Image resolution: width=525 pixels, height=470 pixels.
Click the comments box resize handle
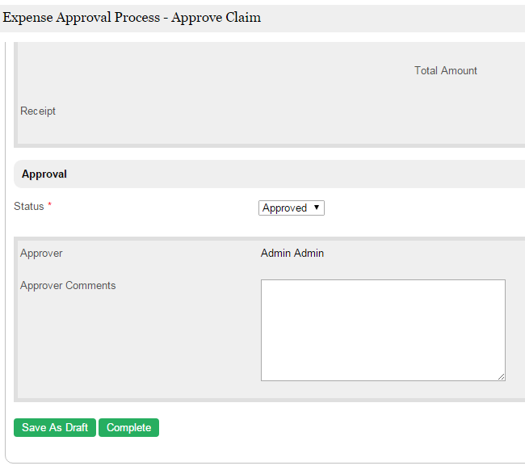[x=501, y=376]
